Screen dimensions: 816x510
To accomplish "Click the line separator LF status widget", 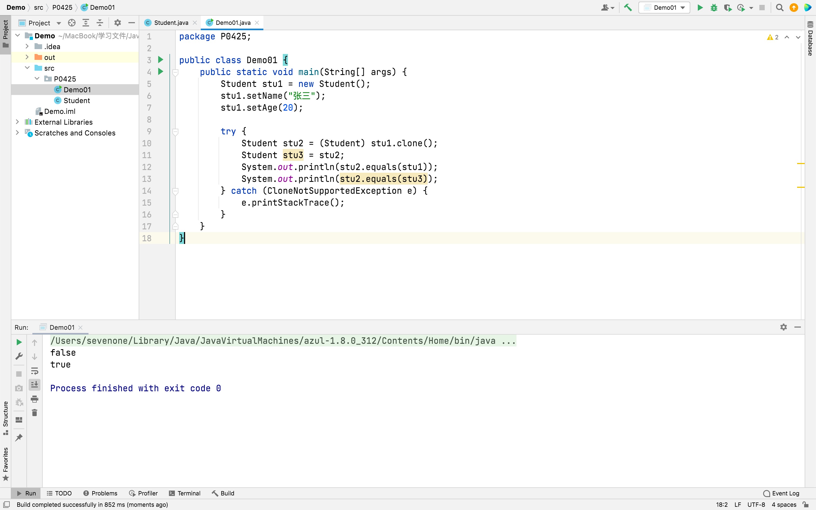I will 737,505.
